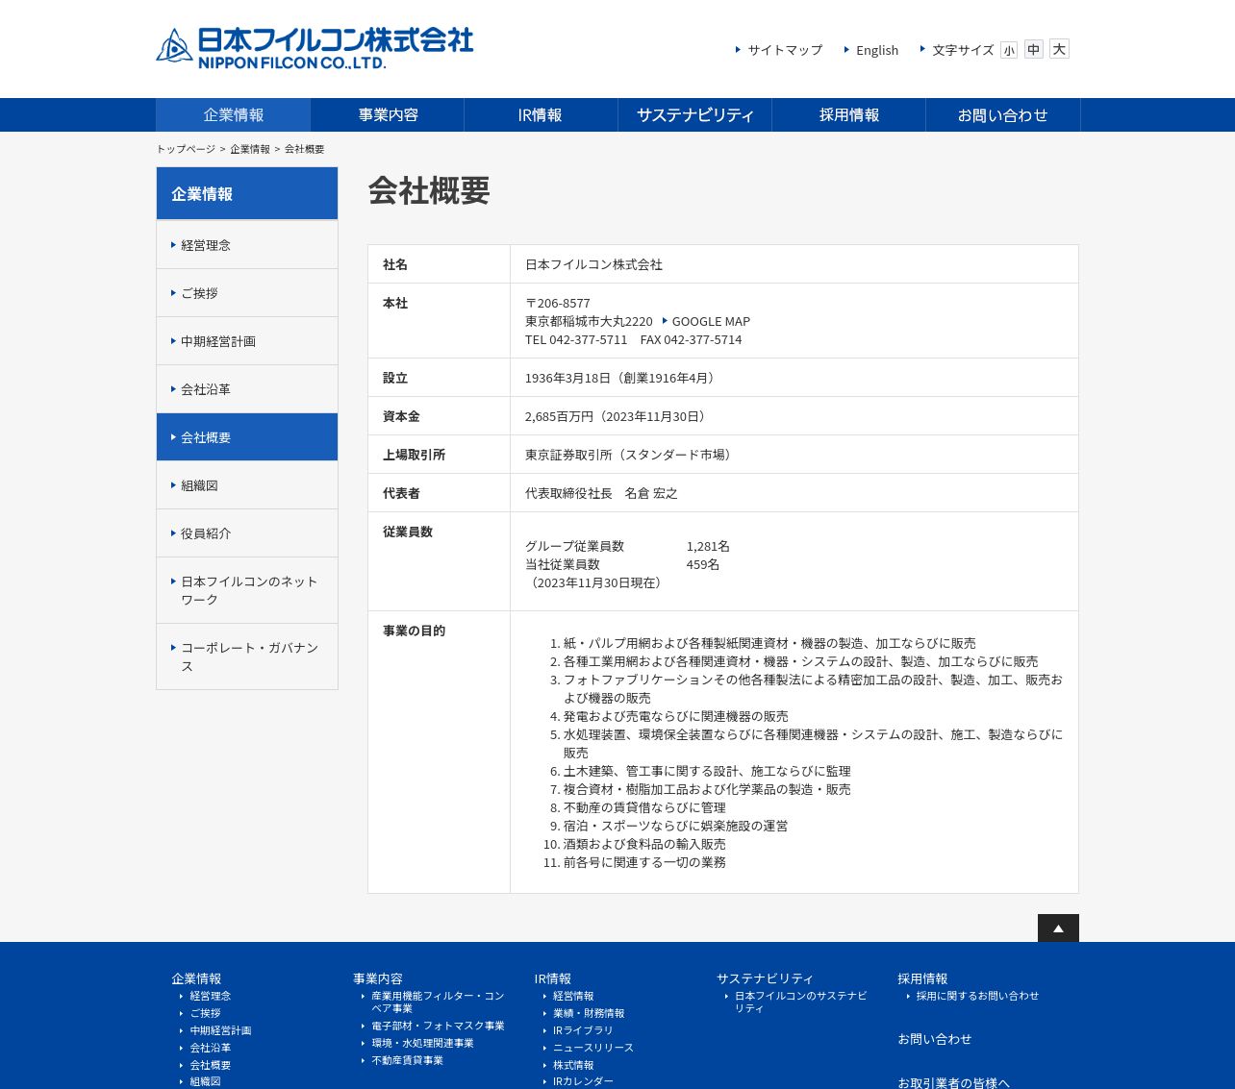The image size is (1235, 1089).
Task: Open the お問い合わせ main nav tab
Action: click(x=1002, y=114)
